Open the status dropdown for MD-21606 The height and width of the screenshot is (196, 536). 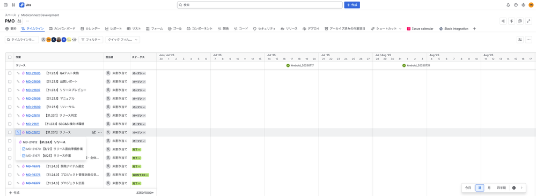(139, 81)
